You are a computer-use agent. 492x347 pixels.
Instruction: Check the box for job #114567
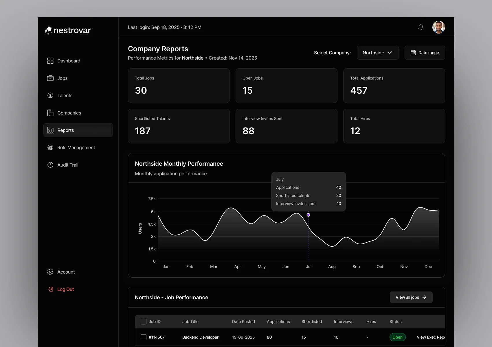tap(144, 337)
